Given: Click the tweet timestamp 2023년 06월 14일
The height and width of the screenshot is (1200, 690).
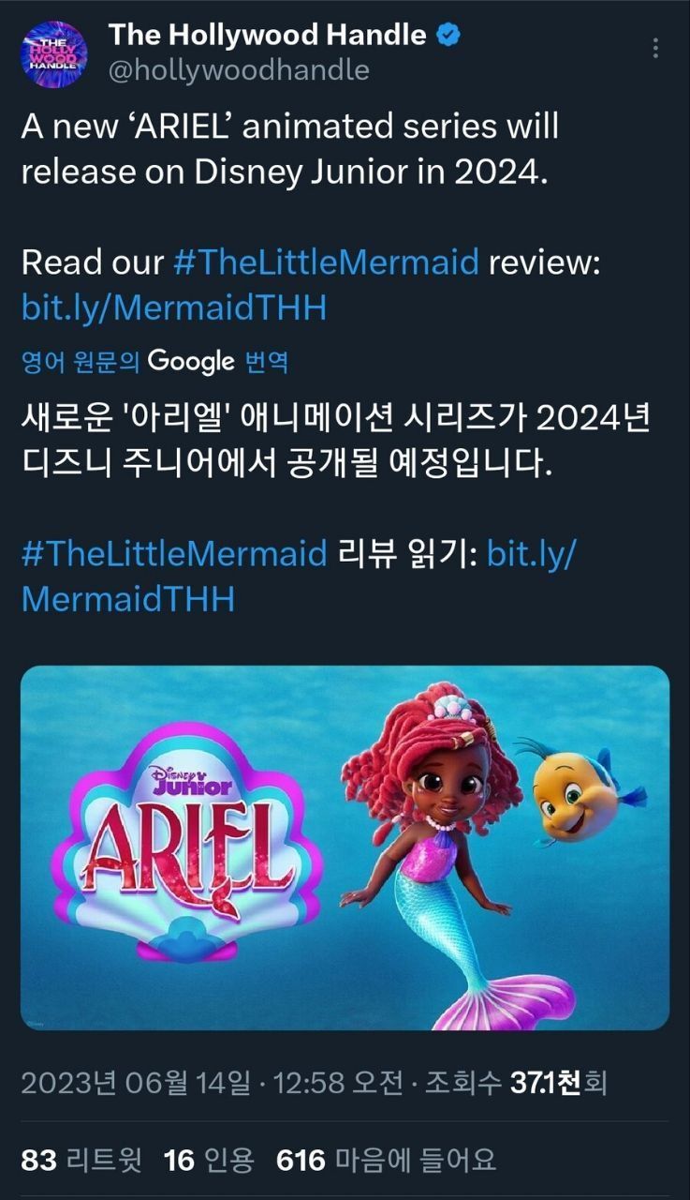Looking at the screenshot, I should coord(136,1085).
